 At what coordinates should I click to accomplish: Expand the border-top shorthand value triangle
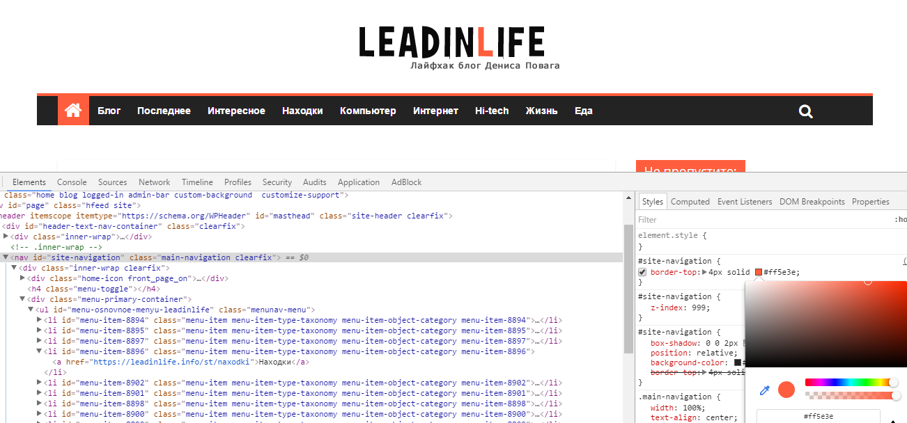click(704, 272)
